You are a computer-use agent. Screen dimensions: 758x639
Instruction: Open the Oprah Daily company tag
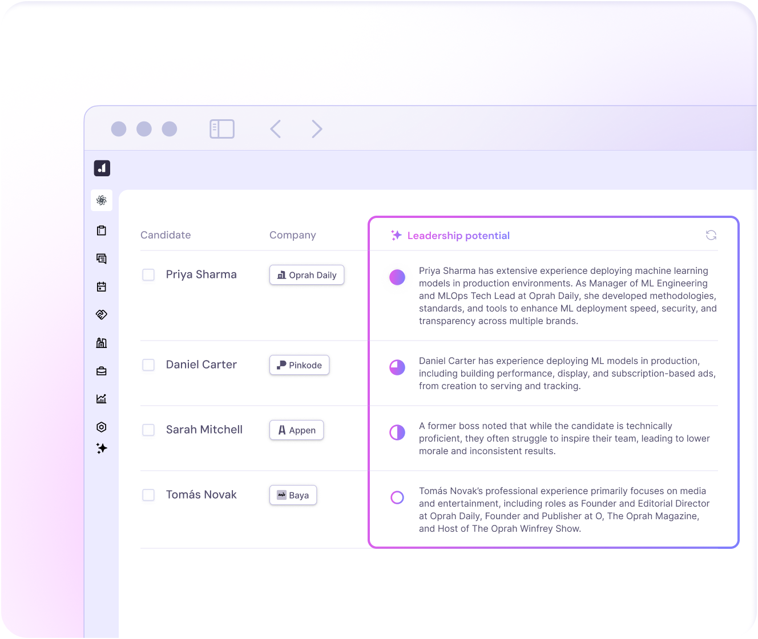pyautogui.click(x=307, y=275)
